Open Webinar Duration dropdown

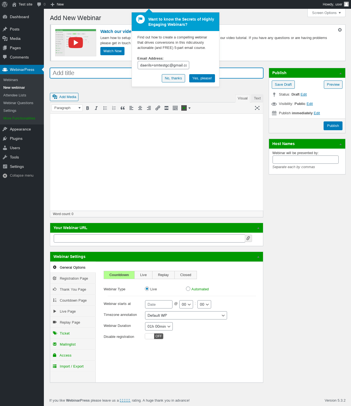pos(159,326)
